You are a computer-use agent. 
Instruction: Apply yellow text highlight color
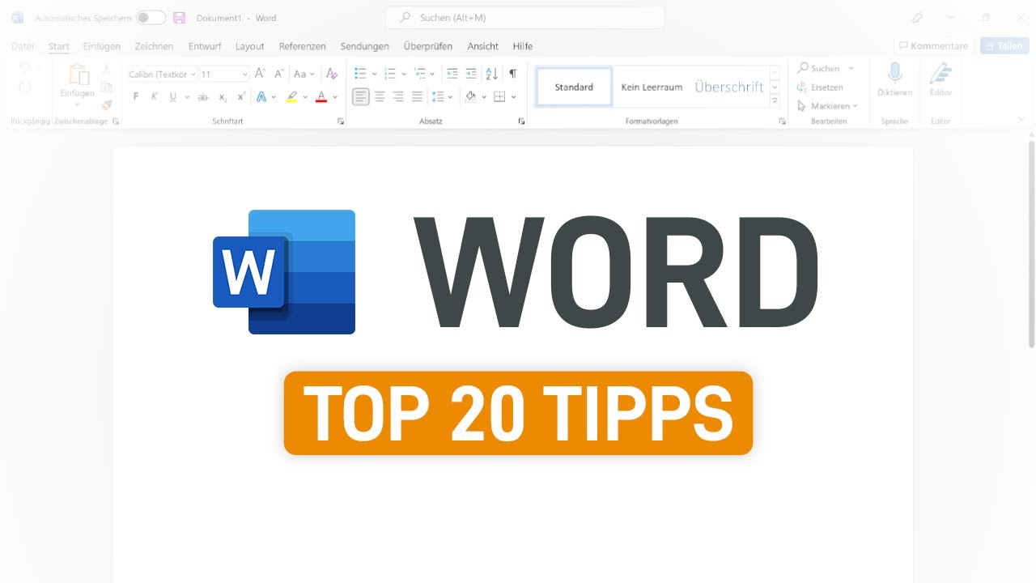(292, 97)
